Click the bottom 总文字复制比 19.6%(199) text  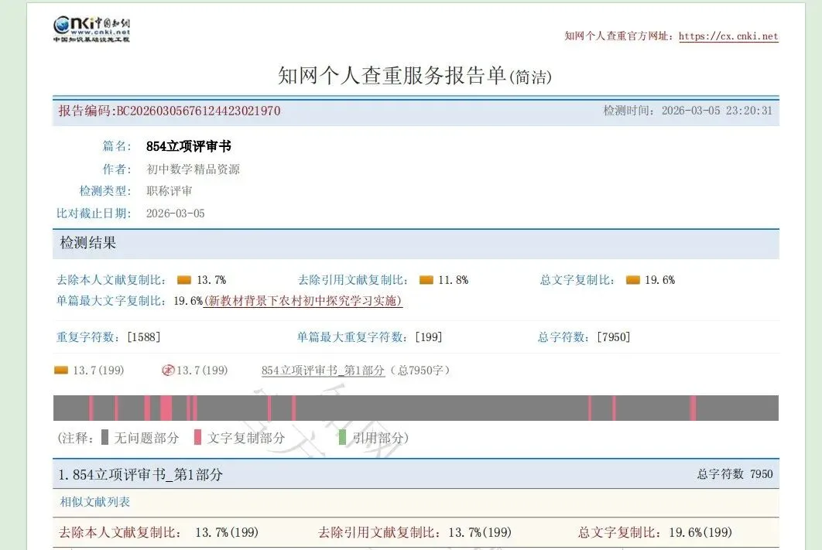[x=655, y=532]
